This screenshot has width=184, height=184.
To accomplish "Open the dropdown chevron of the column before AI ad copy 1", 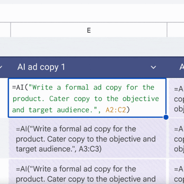I will 1,67.
